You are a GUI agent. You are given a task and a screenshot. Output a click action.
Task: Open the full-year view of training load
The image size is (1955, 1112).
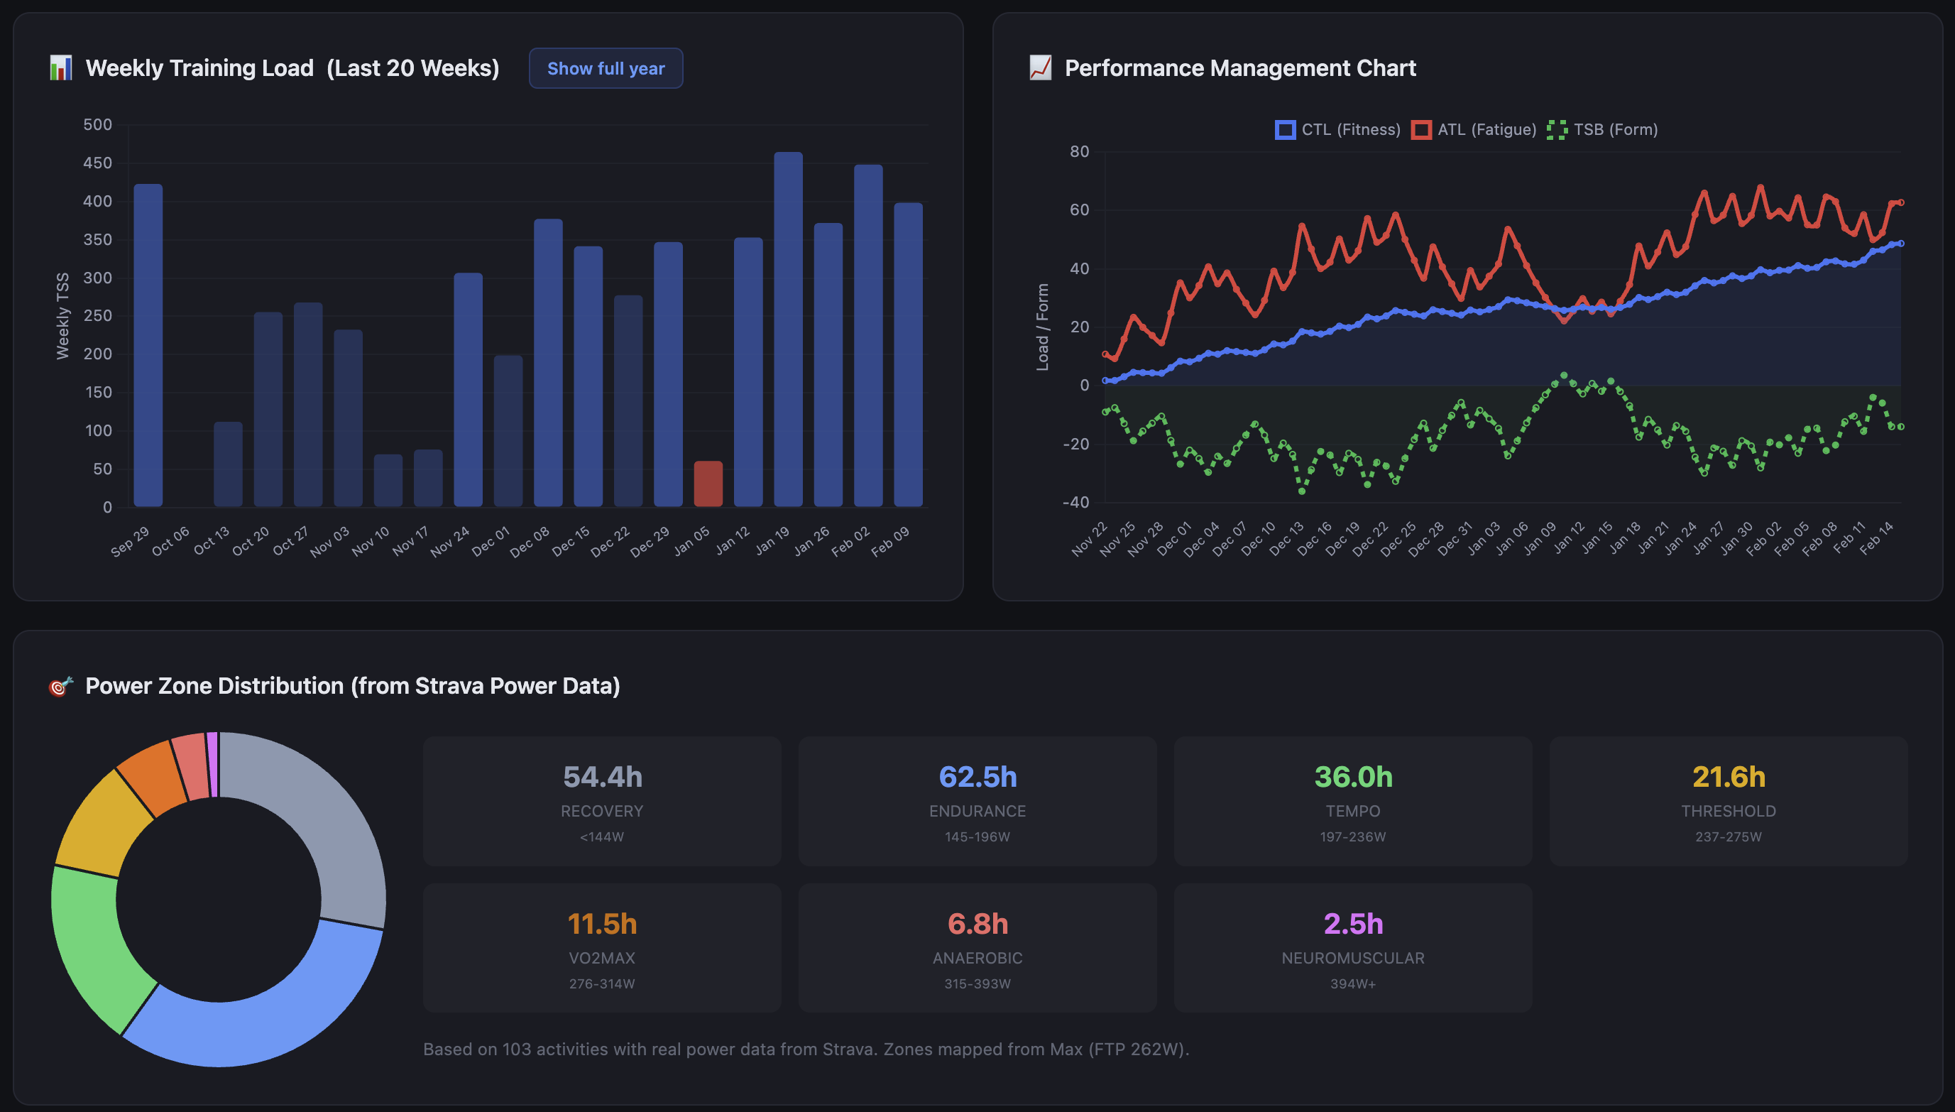point(606,68)
